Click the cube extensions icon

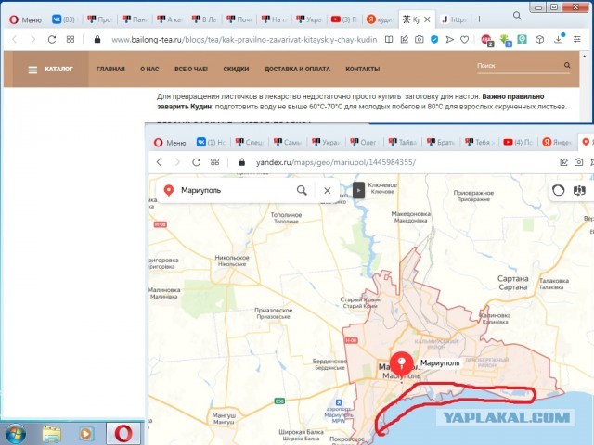[x=540, y=39]
